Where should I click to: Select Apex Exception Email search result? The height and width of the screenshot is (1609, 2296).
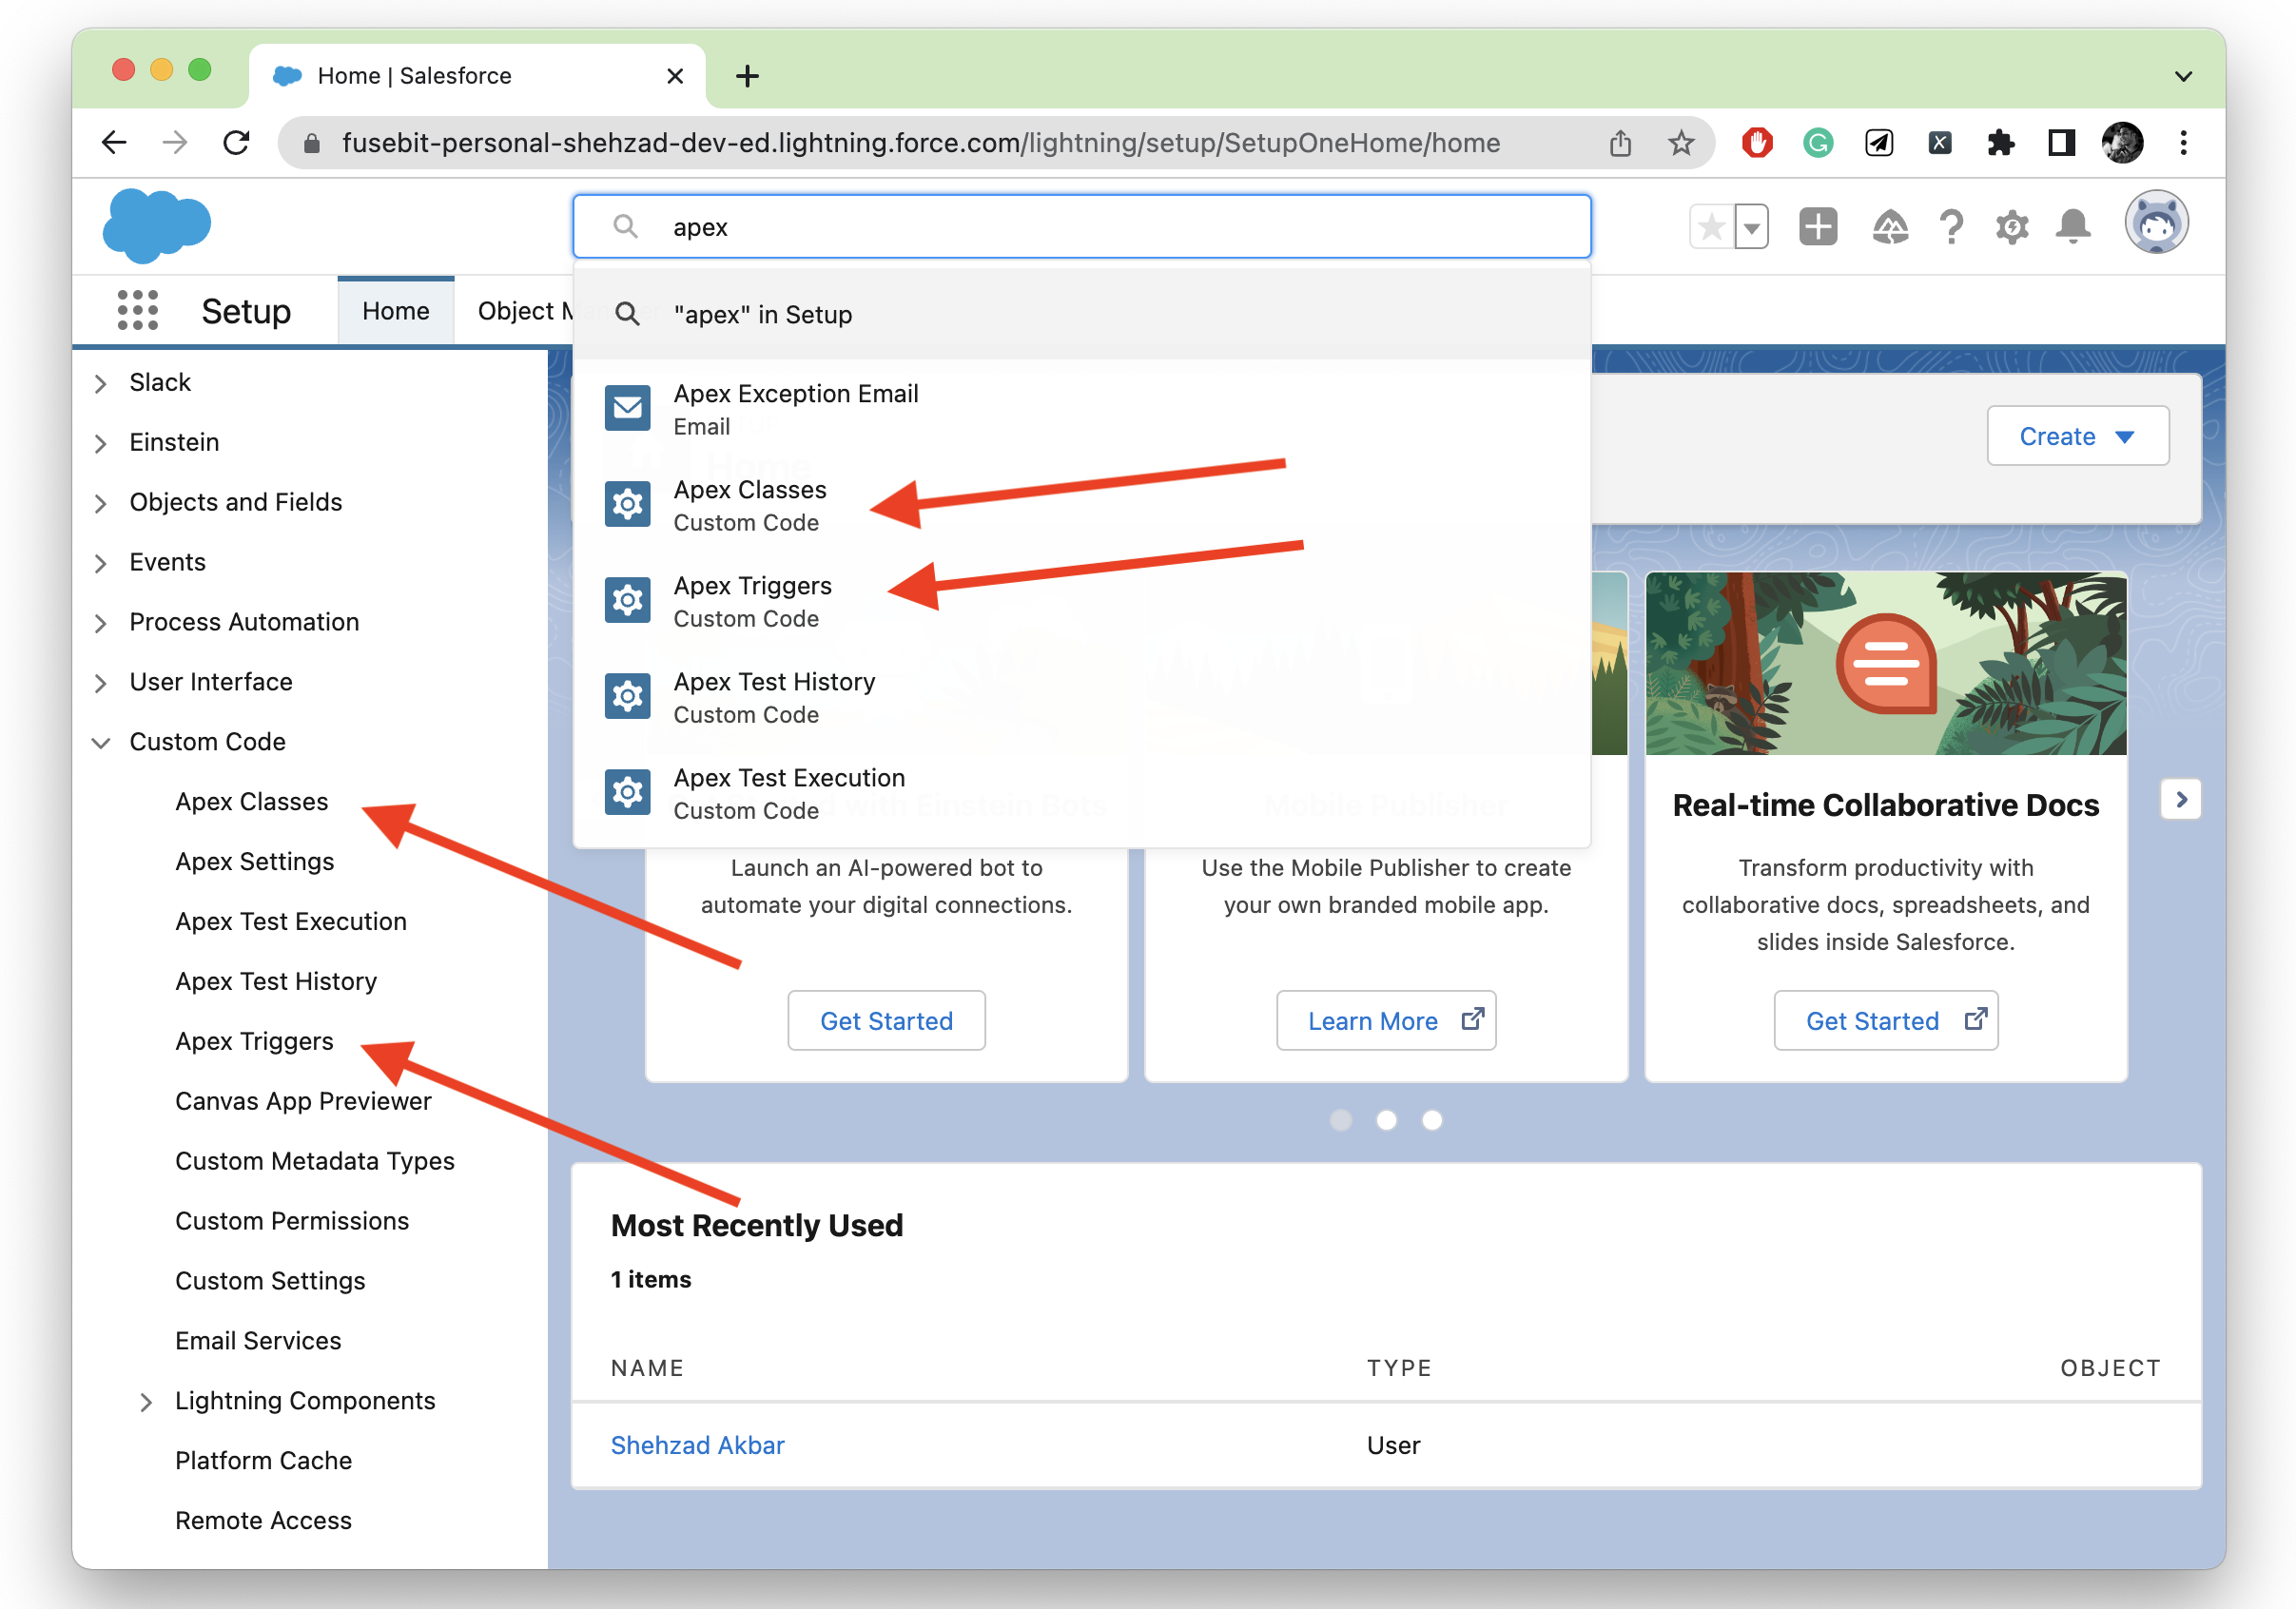click(x=1081, y=409)
